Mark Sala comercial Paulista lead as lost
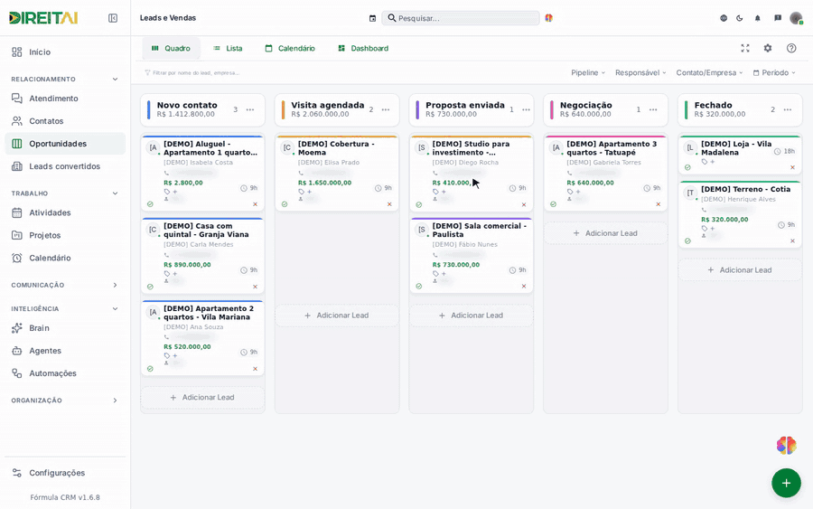Viewport: 813px width, 509px height. (524, 287)
